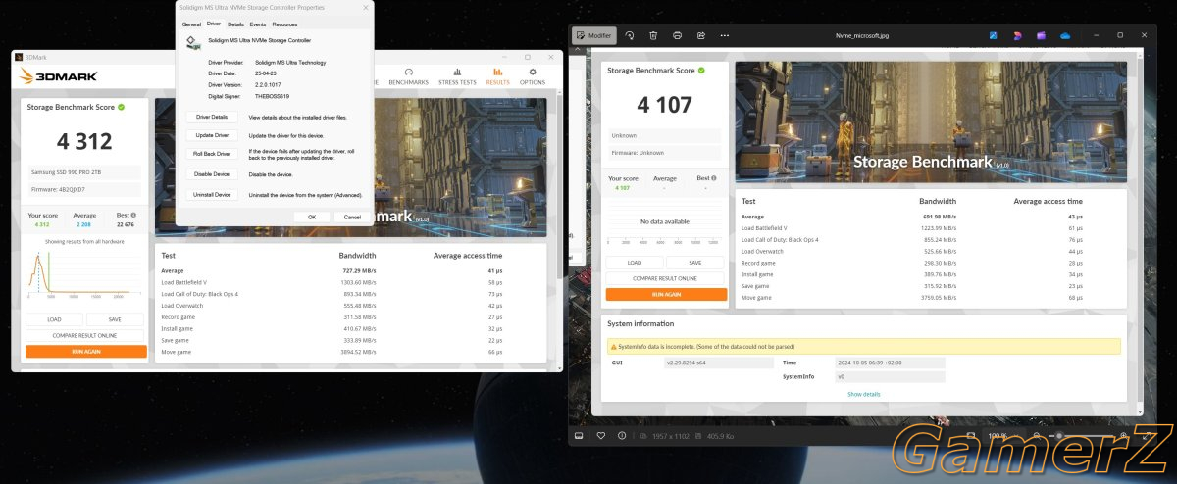Go to the Results section in 3DMark

[x=498, y=76]
